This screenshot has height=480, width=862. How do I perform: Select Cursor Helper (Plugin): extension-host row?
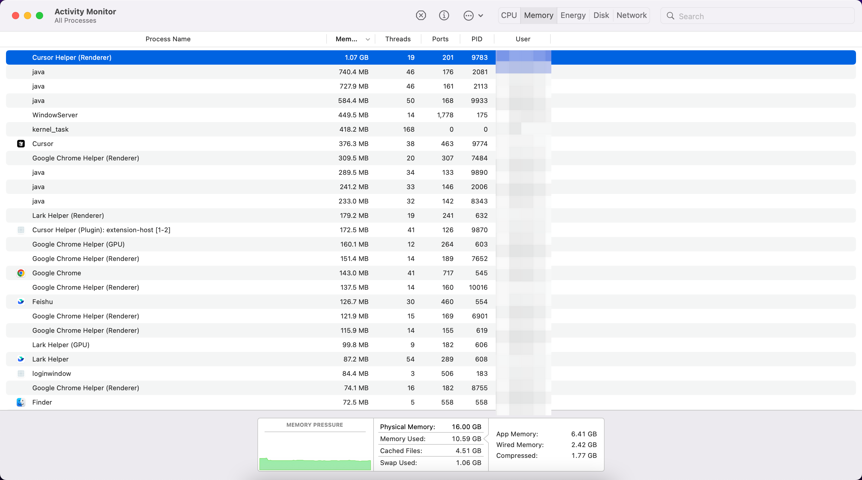tap(431, 230)
